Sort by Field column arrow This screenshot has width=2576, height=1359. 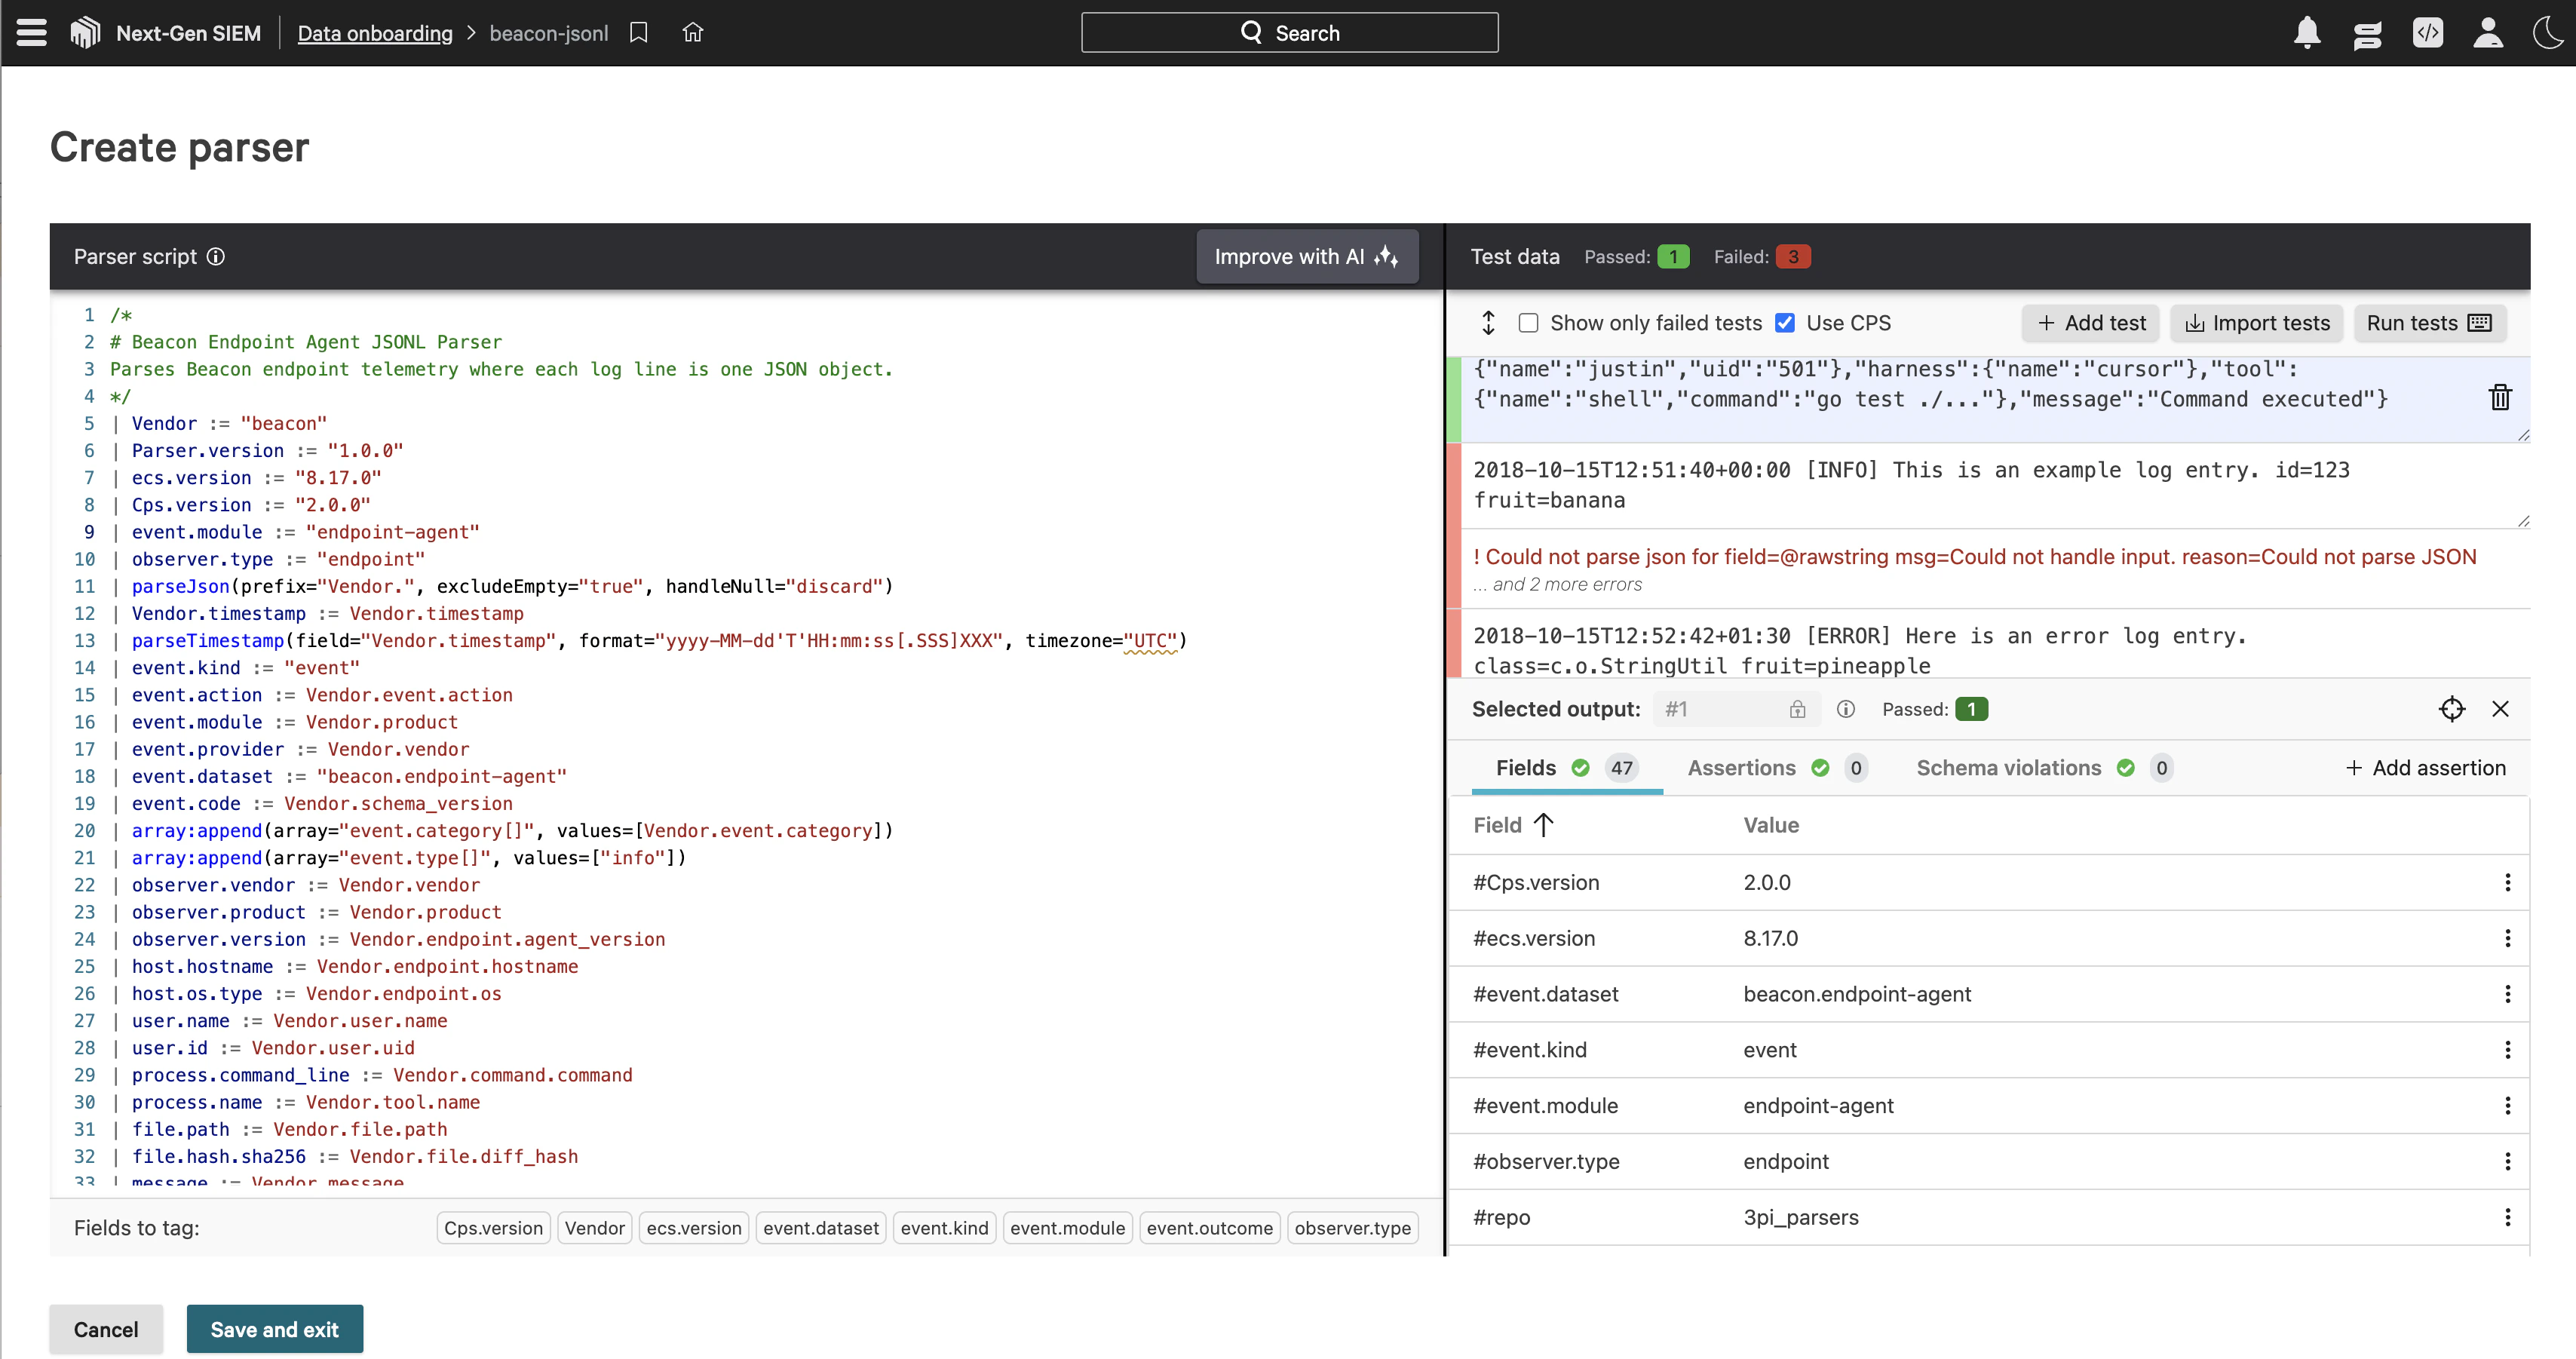tap(1544, 825)
